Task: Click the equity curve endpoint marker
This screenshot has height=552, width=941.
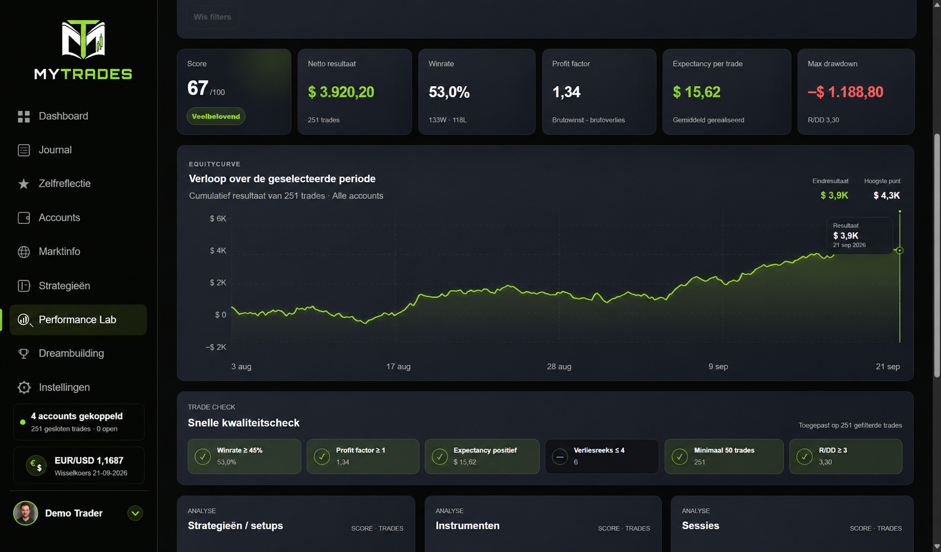Action: tap(900, 250)
